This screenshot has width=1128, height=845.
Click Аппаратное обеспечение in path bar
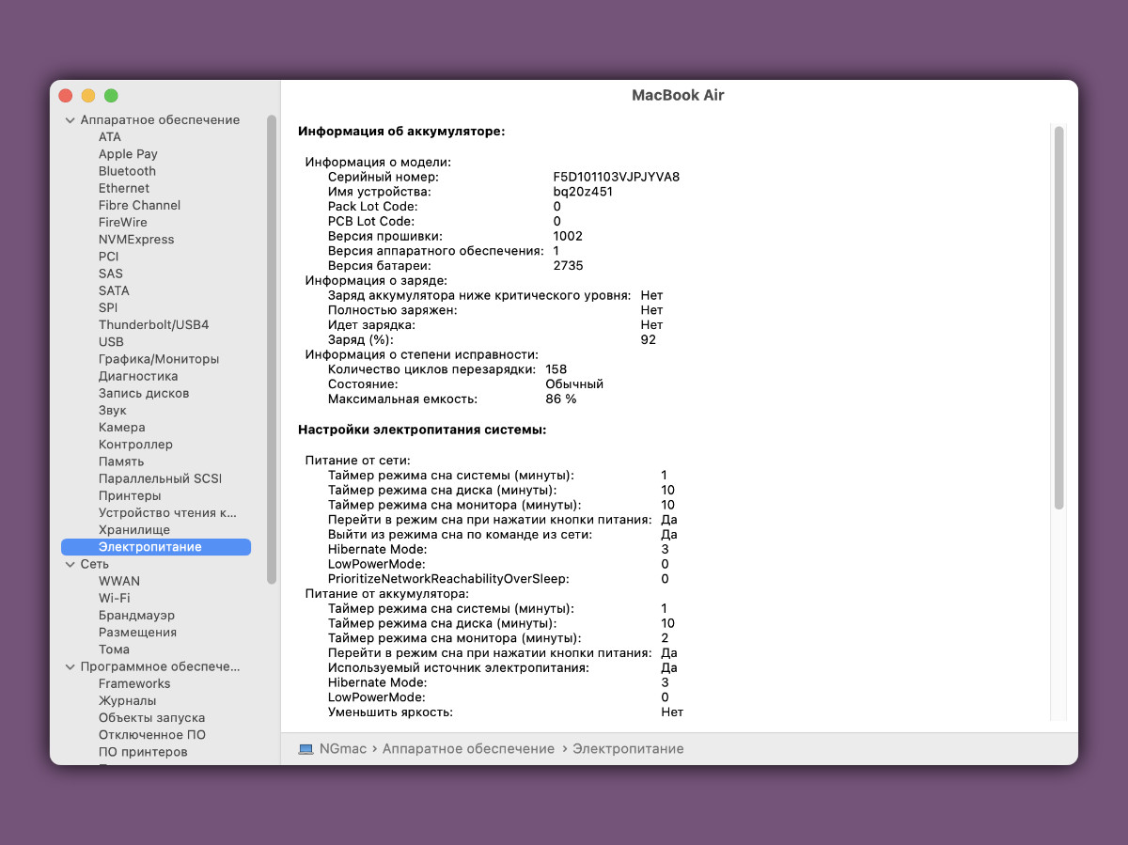tap(469, 749)
